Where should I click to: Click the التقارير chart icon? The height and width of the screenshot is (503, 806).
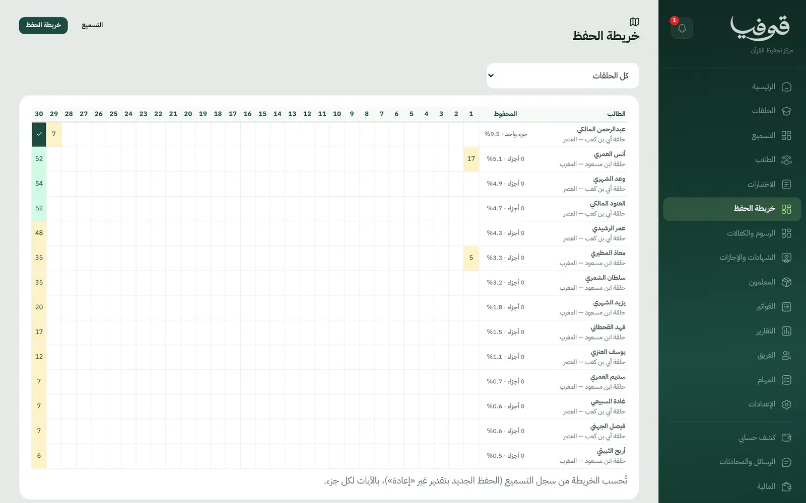(x=786, y=331)
